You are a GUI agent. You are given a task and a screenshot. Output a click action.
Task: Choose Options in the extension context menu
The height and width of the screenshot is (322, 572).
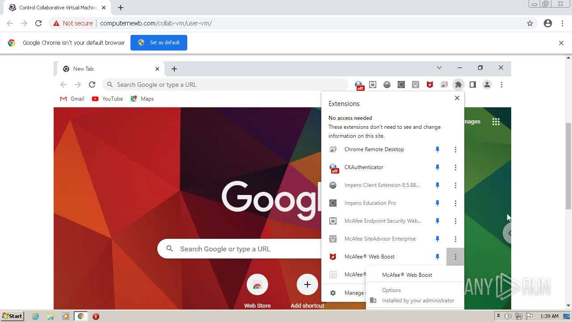click(415, 290)
